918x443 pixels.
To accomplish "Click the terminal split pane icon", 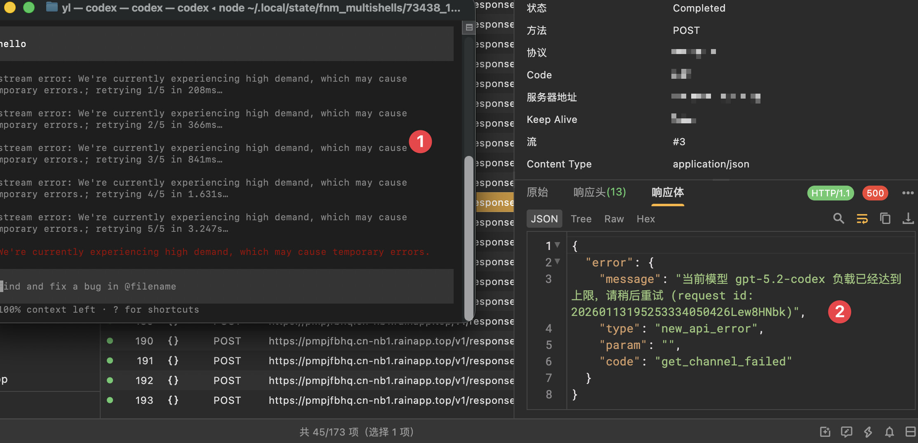I will (469, 28).
